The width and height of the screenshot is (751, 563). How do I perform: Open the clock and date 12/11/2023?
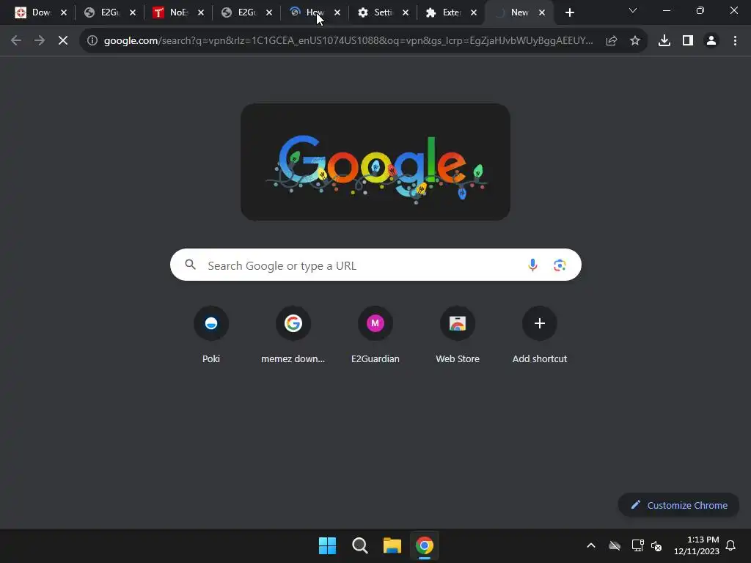click(697, 545)
